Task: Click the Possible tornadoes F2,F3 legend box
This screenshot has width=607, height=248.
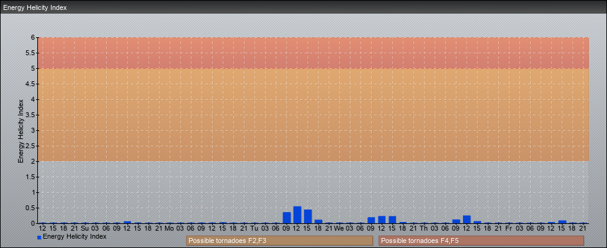Action: (279, 241)
